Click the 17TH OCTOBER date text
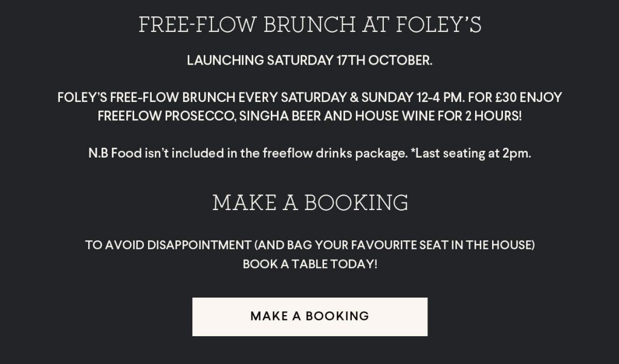 click(384, 60)
